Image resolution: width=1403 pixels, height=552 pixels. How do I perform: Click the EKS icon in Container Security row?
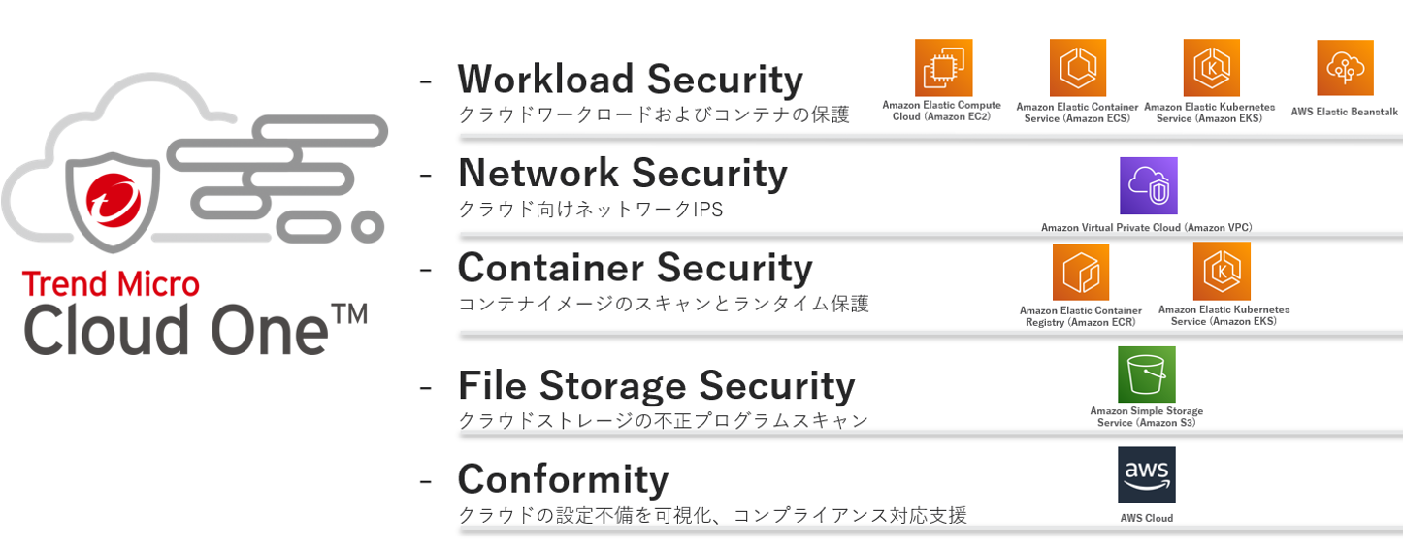(1222, 272)
